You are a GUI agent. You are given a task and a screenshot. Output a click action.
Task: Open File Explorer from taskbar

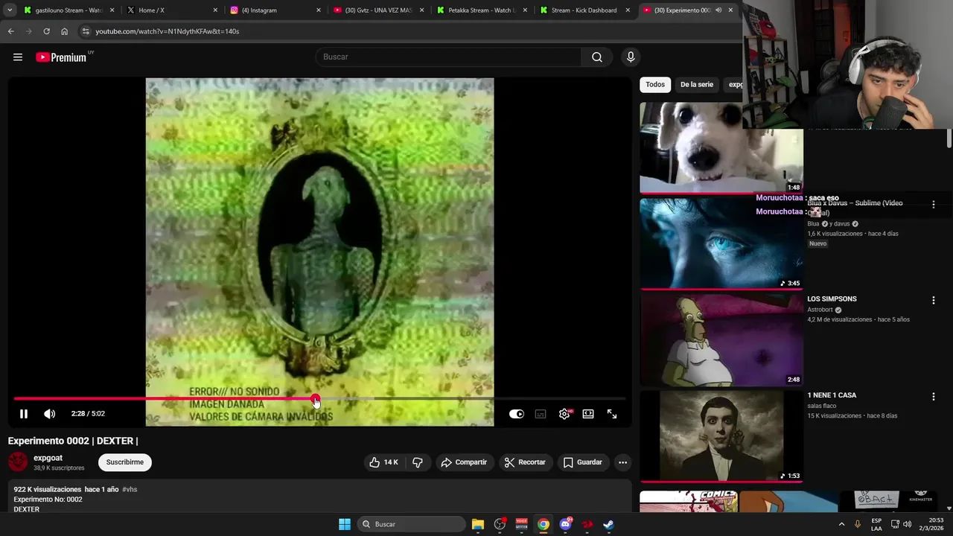pos(478,524)
